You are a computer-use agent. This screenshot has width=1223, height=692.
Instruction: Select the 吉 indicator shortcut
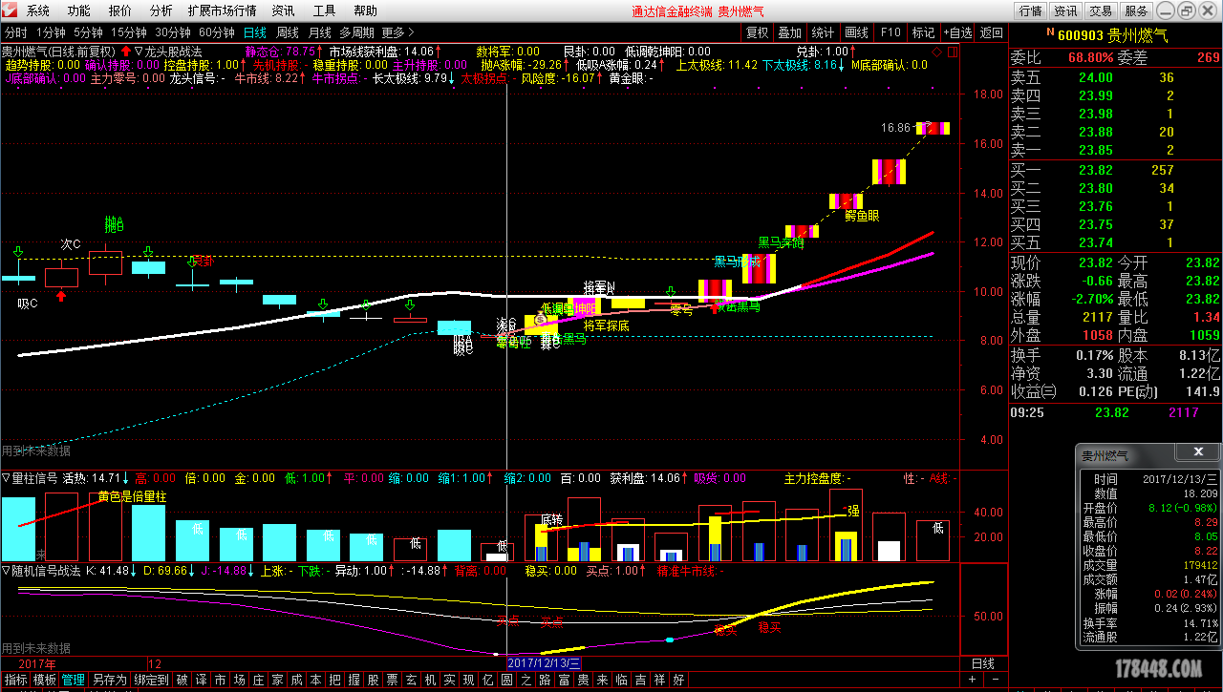click(x=641, y=681)
